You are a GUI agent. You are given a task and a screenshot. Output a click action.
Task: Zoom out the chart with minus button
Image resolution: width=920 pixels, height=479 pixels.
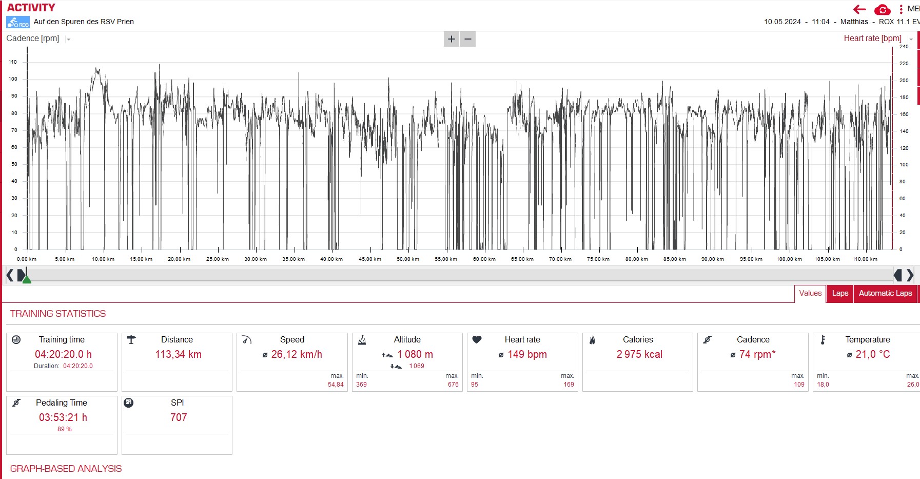click(x=468, y=39)
